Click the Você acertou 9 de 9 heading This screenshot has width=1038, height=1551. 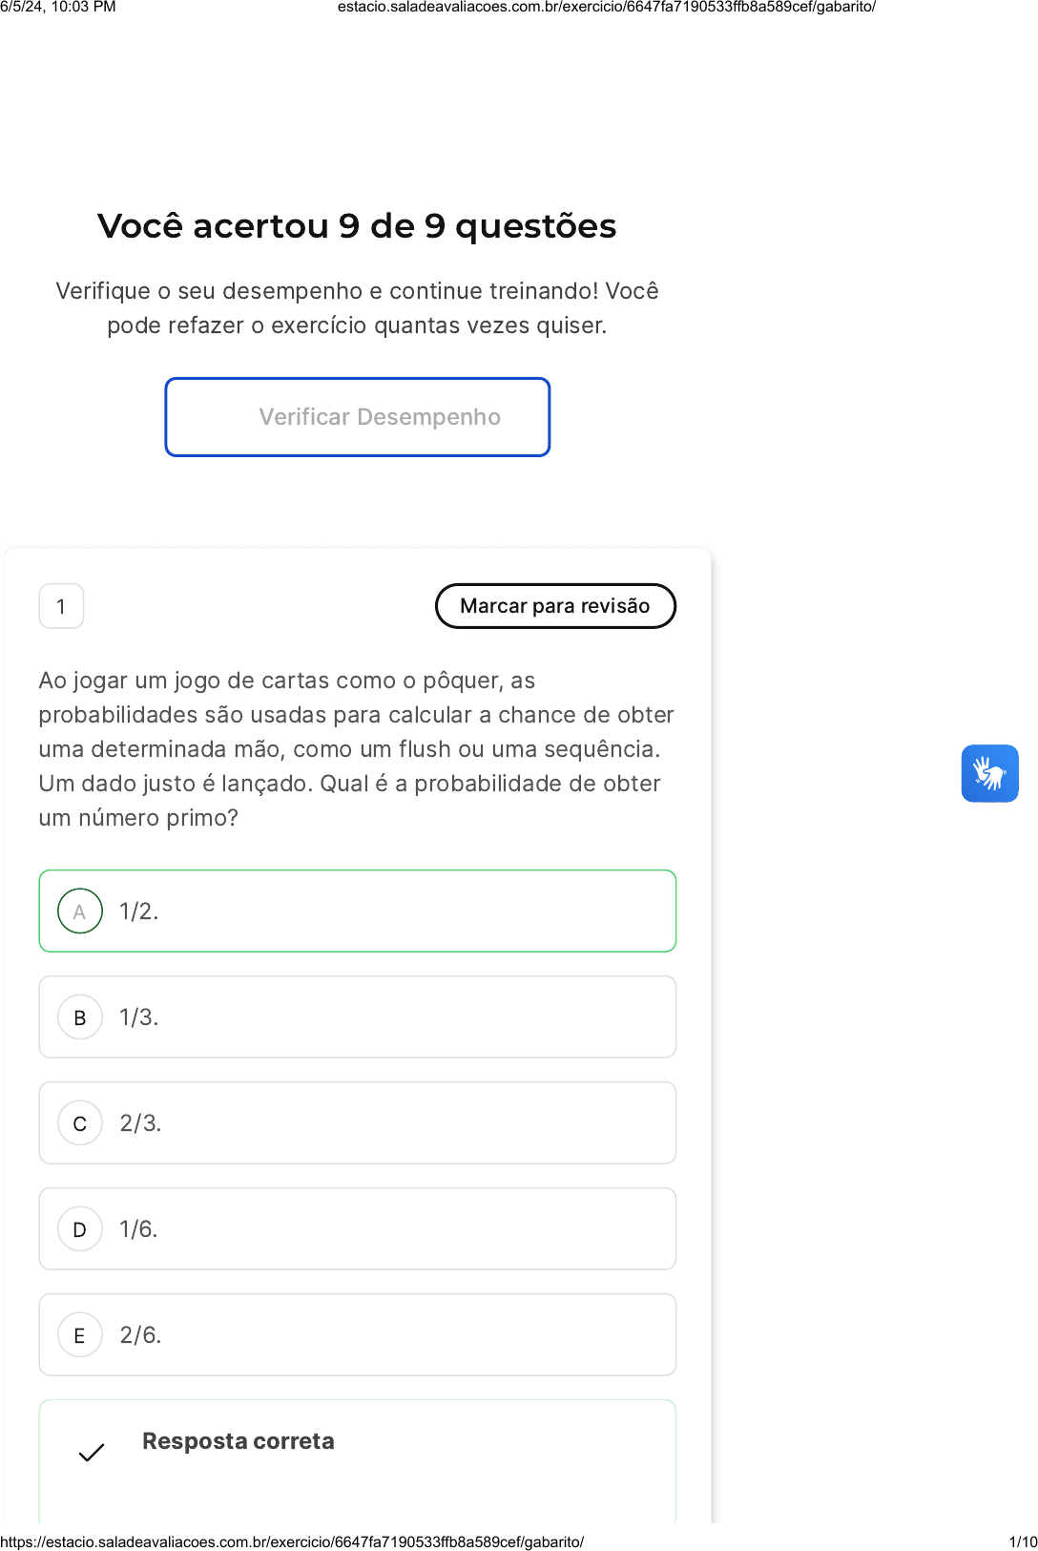point(357,226)
